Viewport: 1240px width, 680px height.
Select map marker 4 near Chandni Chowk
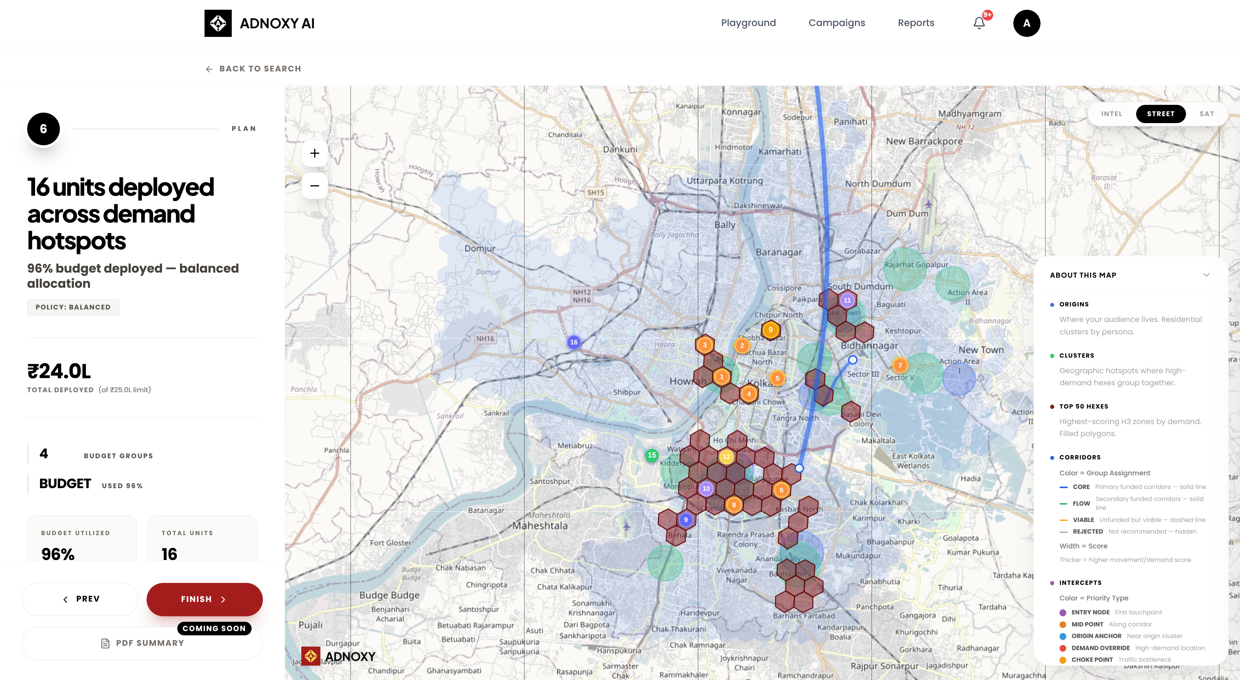pos(749,394)
